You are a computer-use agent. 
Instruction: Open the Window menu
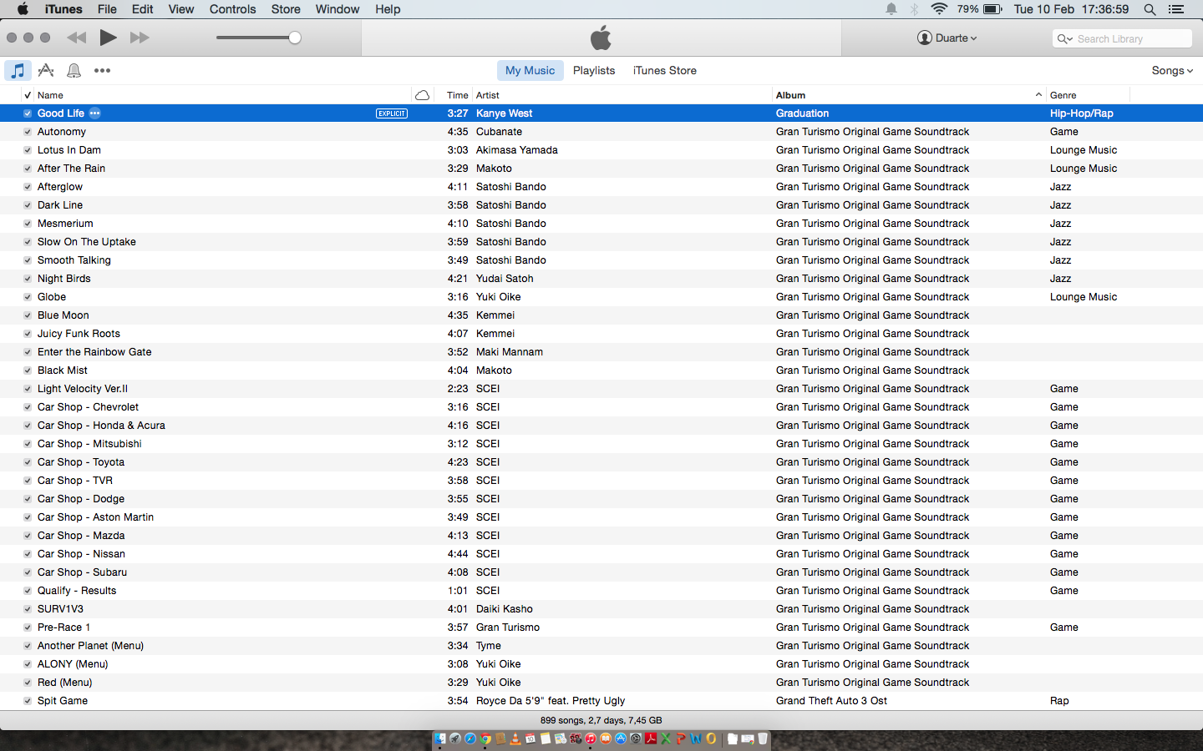click(x=338, y=9)
